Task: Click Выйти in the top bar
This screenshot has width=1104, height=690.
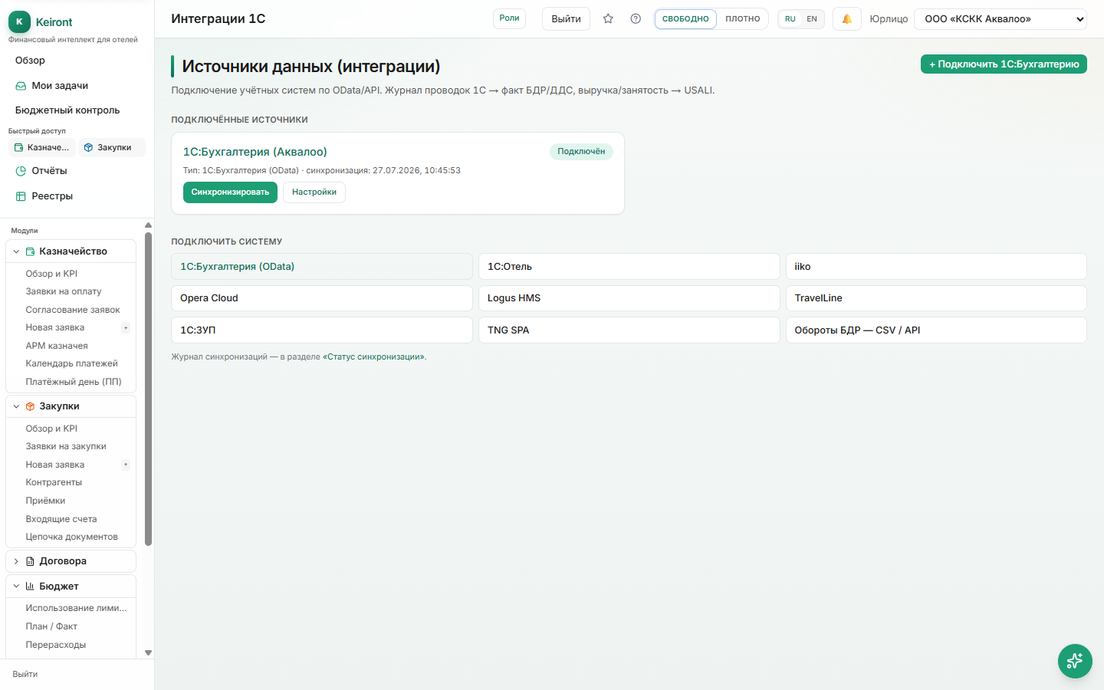Action: pyautogui.click(x=566, y=18)
